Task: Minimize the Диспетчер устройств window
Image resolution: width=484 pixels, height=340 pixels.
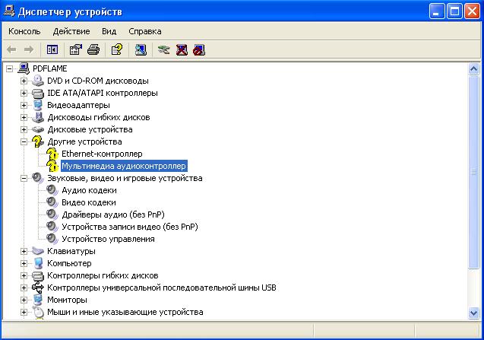Action: point(437,11)
